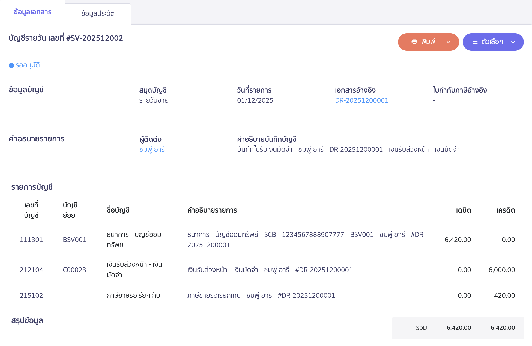Click the document title #SV-202512002

pos(66,38)
